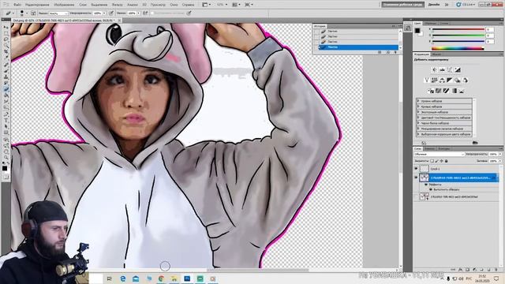
Task: Select the highlighted Eraser tool in toolbox
Action: (x=6, y=89)
